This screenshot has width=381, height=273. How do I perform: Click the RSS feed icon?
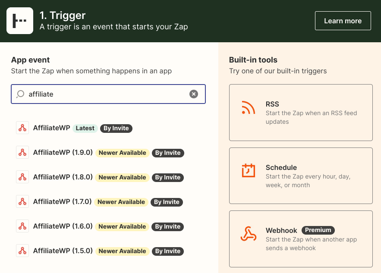click(x=249, y=107)
